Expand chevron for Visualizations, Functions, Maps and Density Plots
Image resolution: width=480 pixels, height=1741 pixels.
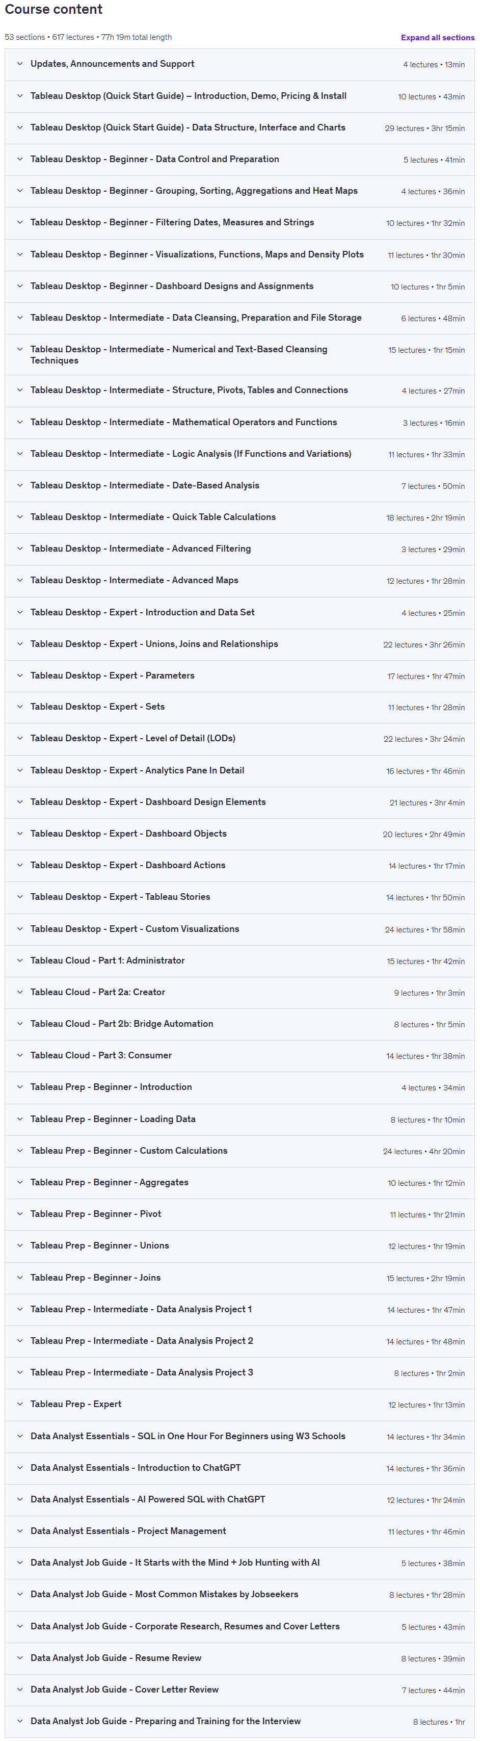coord(19,254)
